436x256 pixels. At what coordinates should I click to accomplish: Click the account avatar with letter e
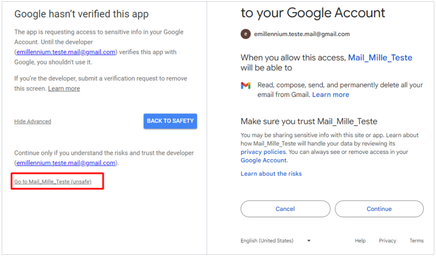(x=245, y=34)
